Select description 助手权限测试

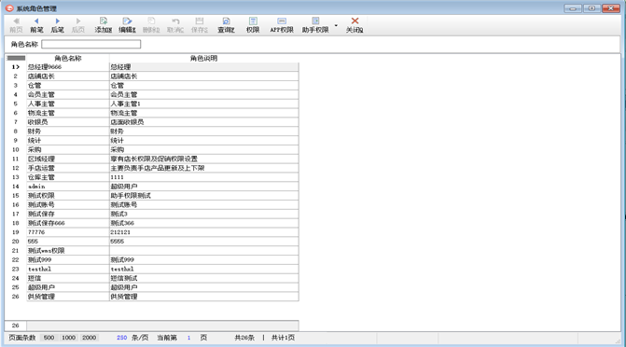pyautogui.click(x=203, y=196)
